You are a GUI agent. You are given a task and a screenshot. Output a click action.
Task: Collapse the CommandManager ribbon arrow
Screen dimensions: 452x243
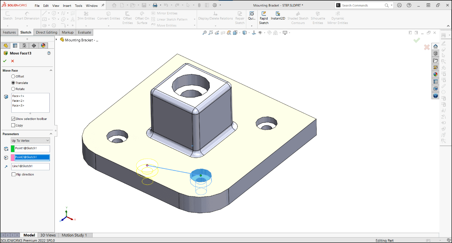(x=448, y=26)
